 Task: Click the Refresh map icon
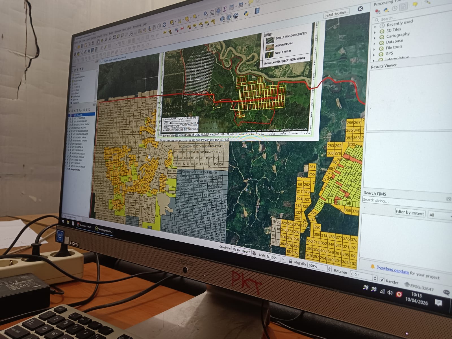[164, 25]
